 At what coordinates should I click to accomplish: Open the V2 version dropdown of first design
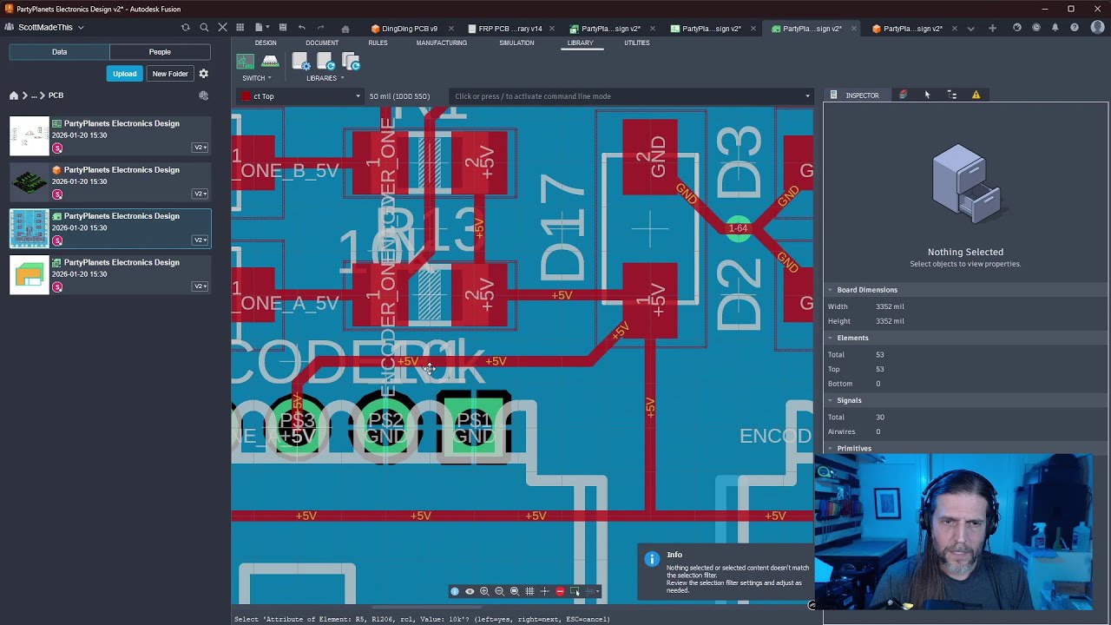200,147
